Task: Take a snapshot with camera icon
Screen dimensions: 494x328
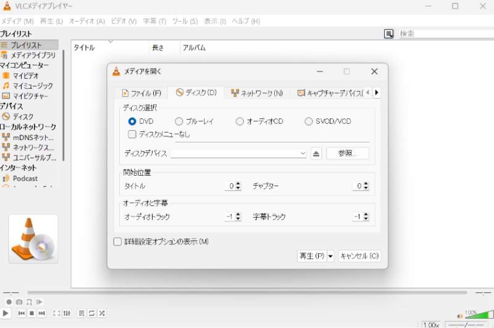Action: [19, 302]
